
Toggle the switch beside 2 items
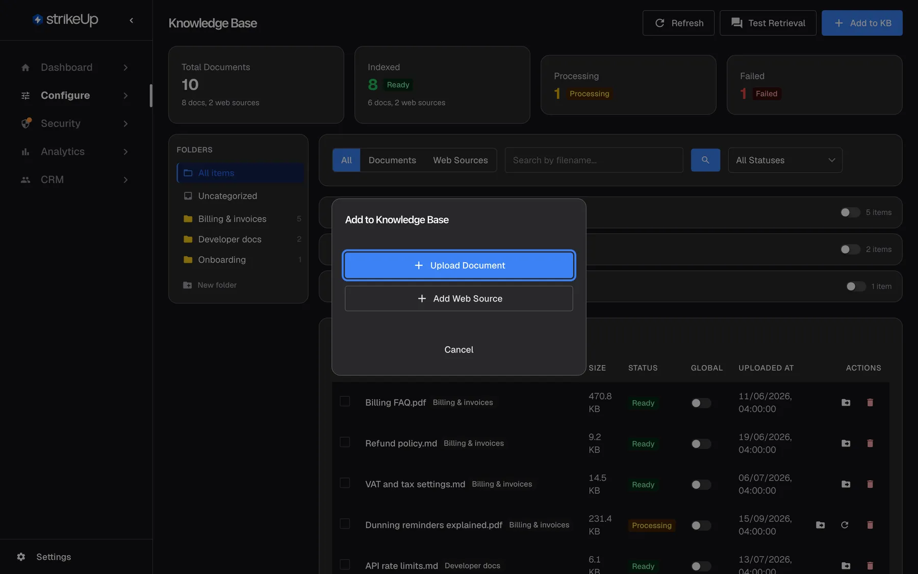850,249
